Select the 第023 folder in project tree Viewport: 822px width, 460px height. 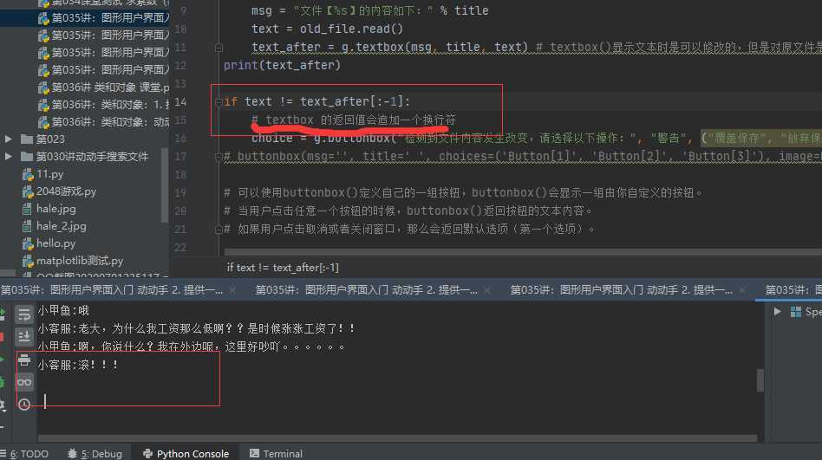(50, 139)
